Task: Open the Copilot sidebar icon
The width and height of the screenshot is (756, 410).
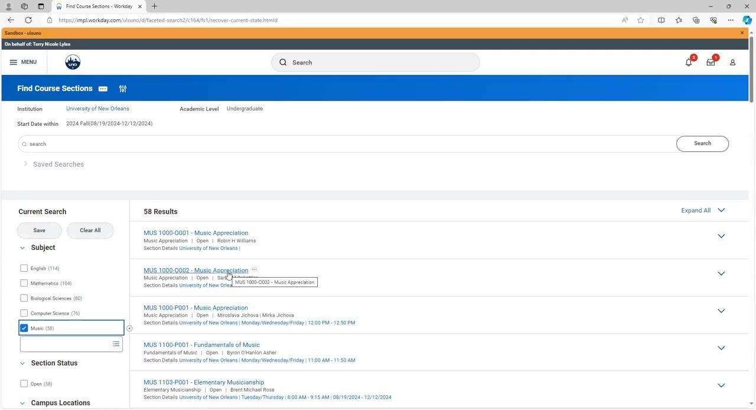Action: coord(747,20)
